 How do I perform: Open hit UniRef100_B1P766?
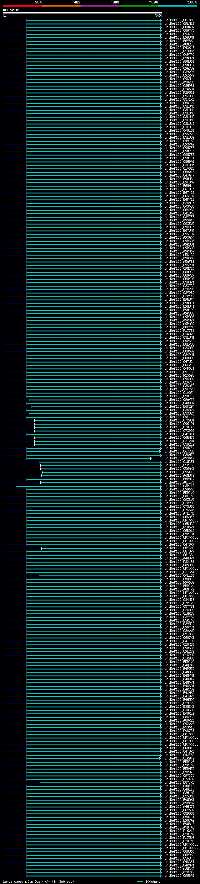coord(179,465)
